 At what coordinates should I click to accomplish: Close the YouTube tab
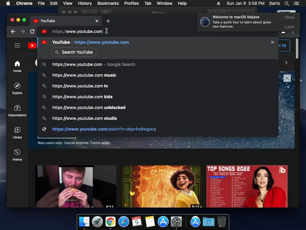coord(97,21)
